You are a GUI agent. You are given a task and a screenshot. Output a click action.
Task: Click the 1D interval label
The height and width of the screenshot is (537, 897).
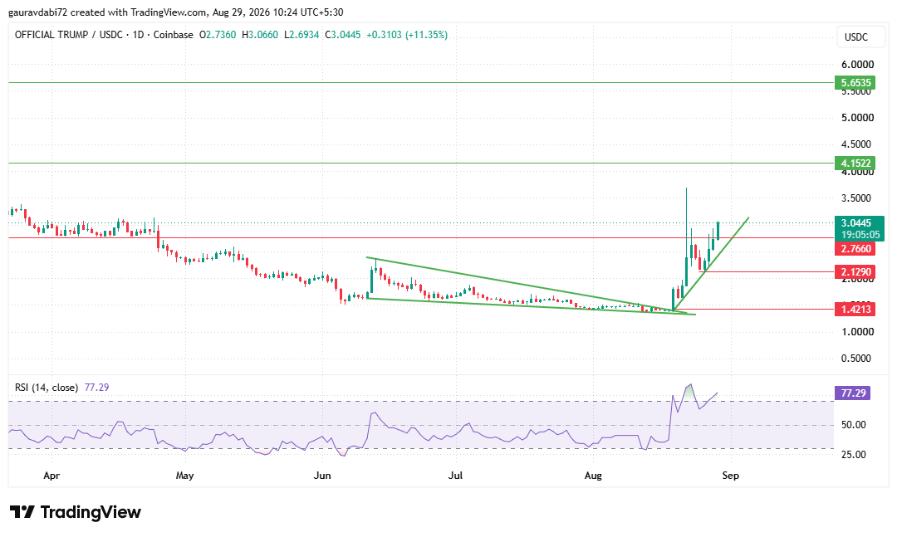pyautogui.click(x=138, y=35)
